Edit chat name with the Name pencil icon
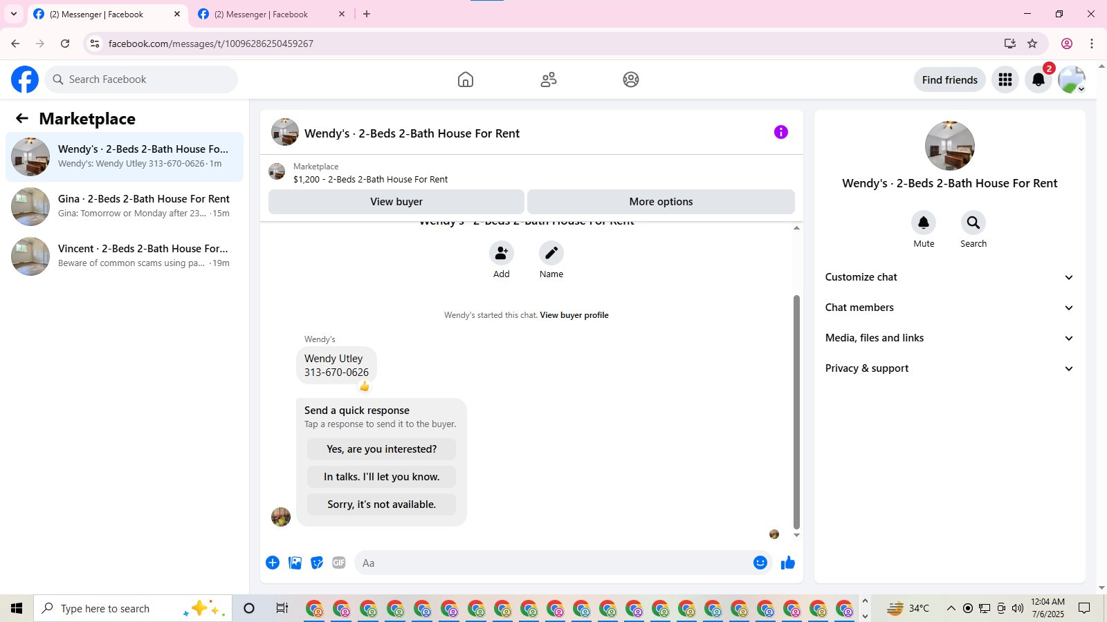The height and width of the screenshot is (622, 1107). pyautogui.click(x=551, y=253)
